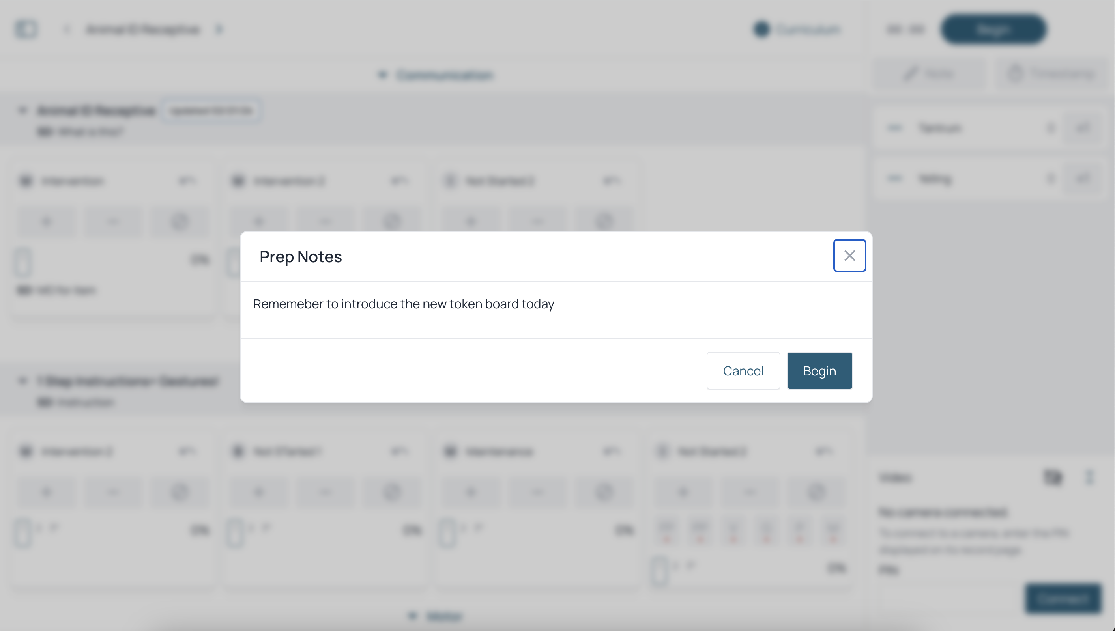Increment the Tantrum behavior counter
1115x631 pixels.
point(1083,128)
